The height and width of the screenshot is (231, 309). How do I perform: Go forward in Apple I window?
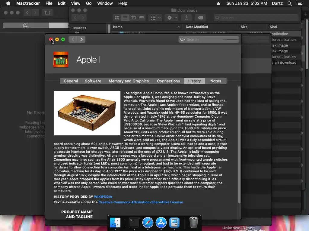tap(81, 39)
